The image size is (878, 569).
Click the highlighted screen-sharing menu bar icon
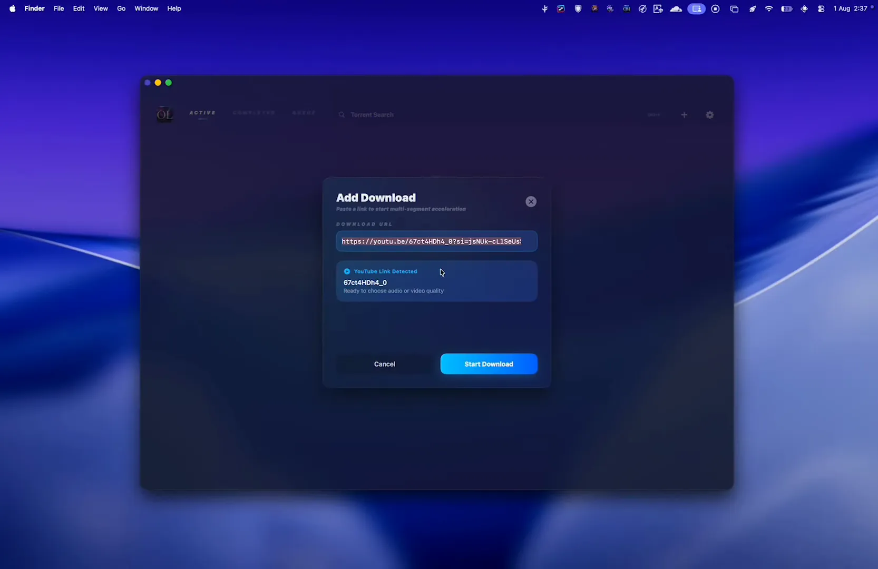696,8
